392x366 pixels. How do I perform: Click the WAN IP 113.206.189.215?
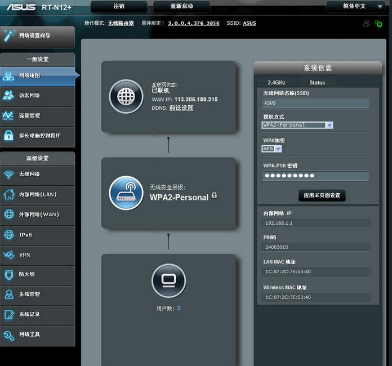[196, 100]
